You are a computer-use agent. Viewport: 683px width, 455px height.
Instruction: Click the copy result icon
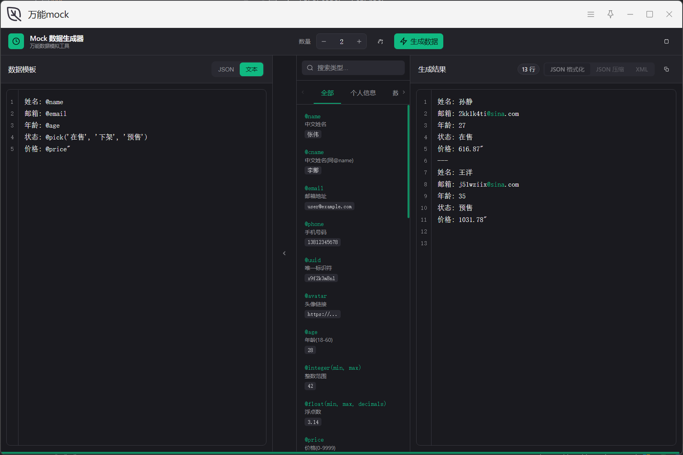666,69
